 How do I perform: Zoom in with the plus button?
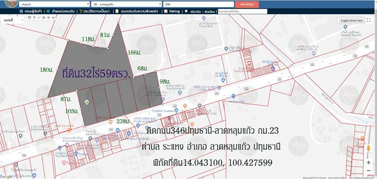369,162
